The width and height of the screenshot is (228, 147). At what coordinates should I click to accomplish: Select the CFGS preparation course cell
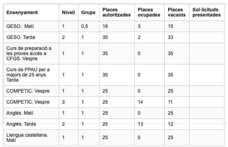[x=29, y=53]
